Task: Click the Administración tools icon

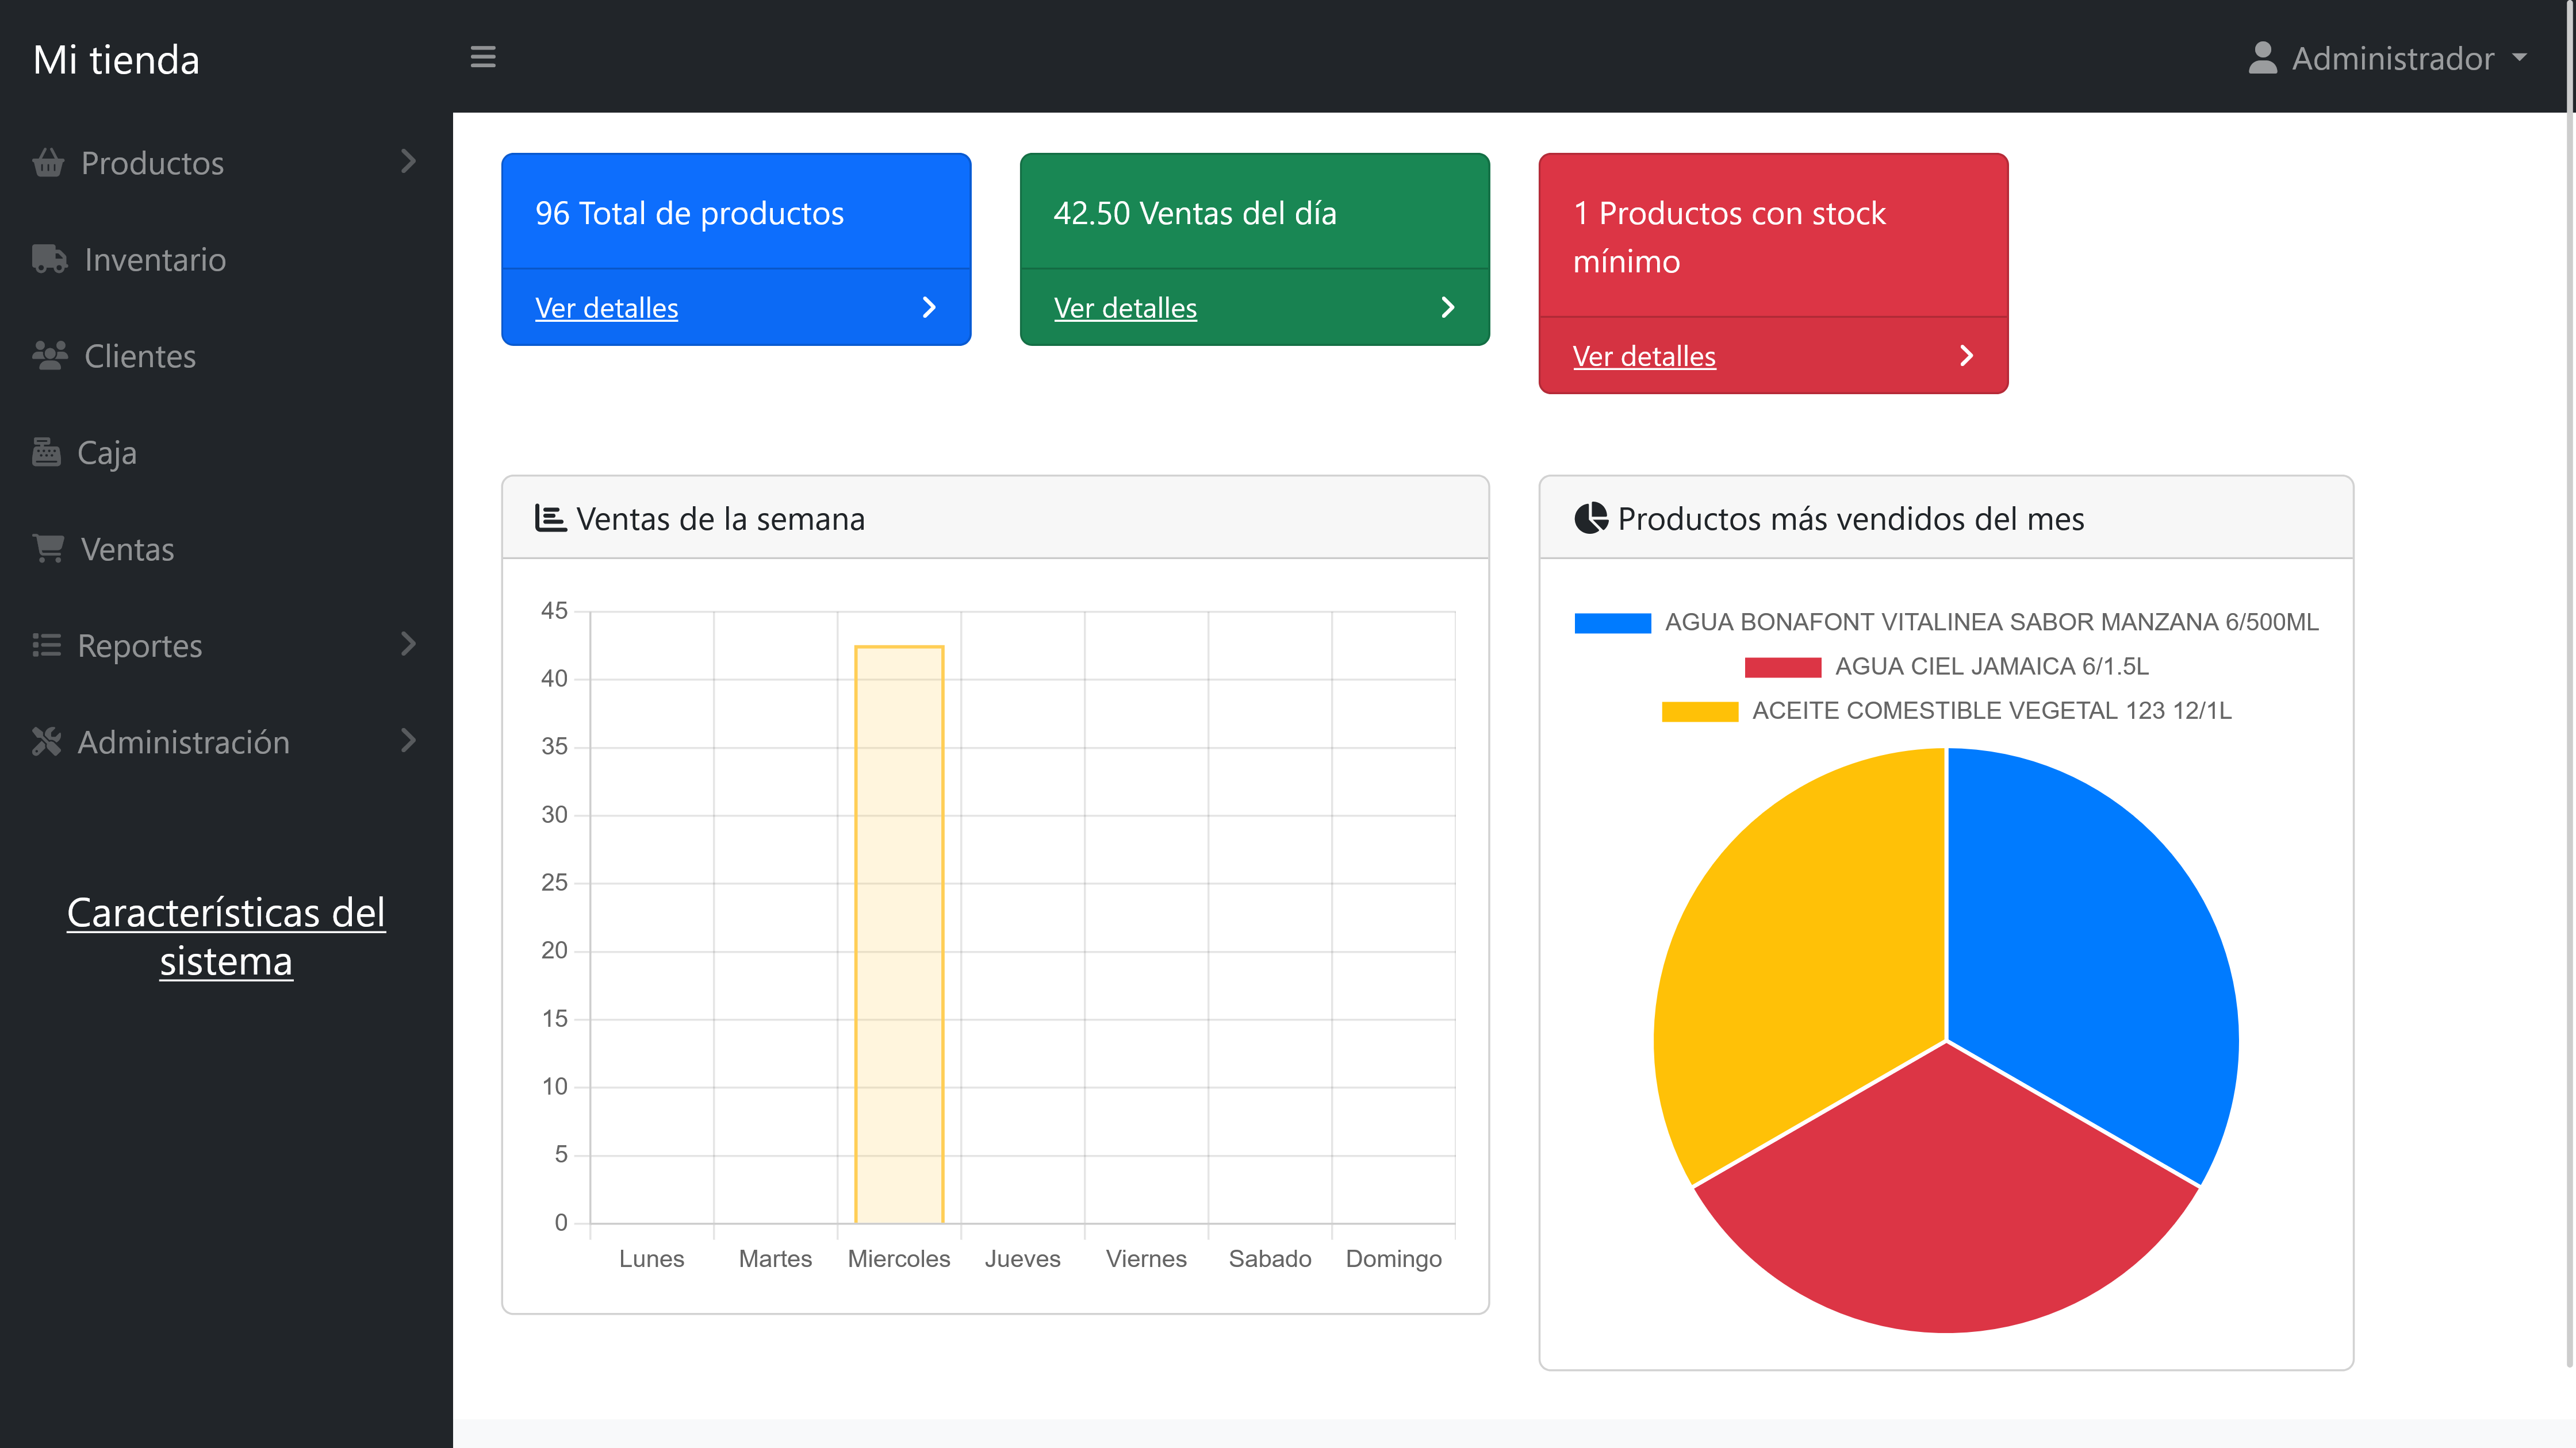Action: [x=46, y=741]
